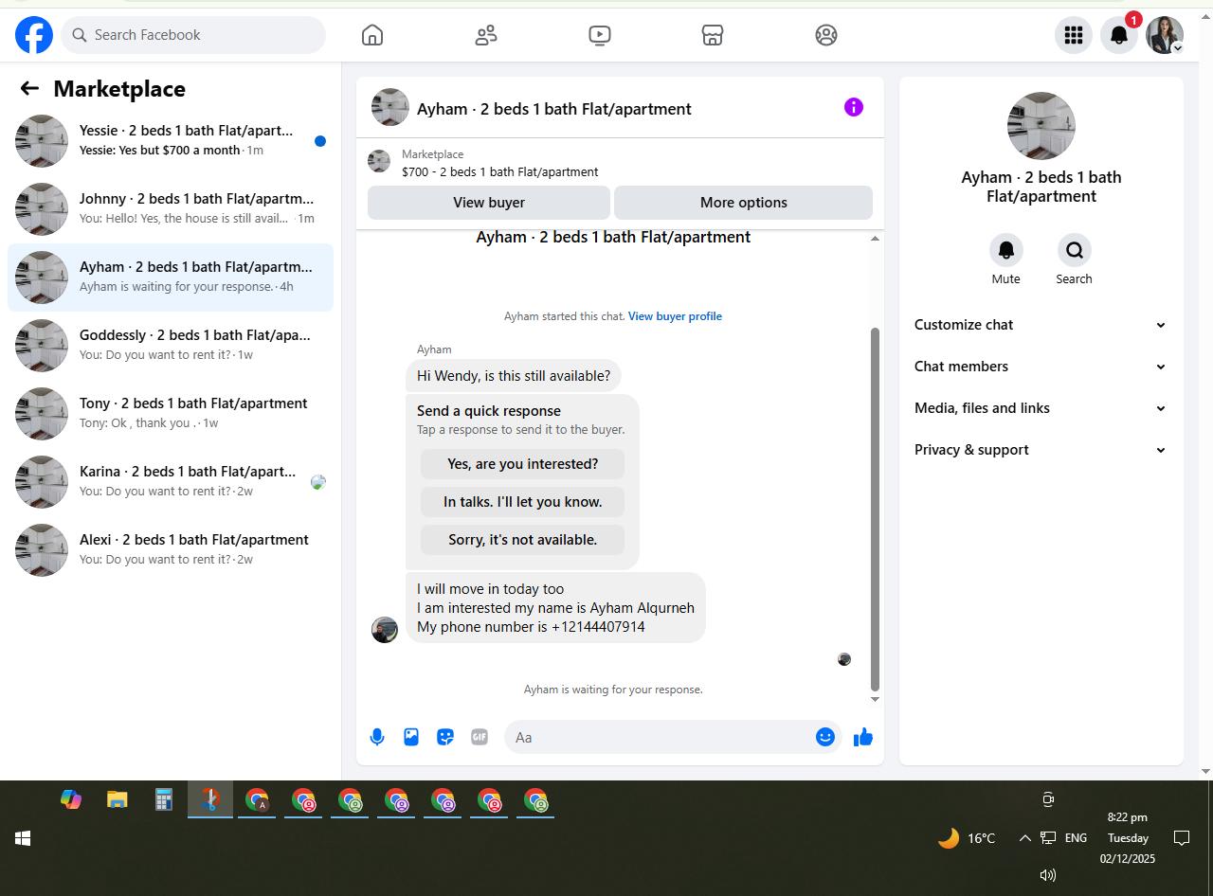
Task: Open the Windows notification center icon
Action: [1182, 838]
